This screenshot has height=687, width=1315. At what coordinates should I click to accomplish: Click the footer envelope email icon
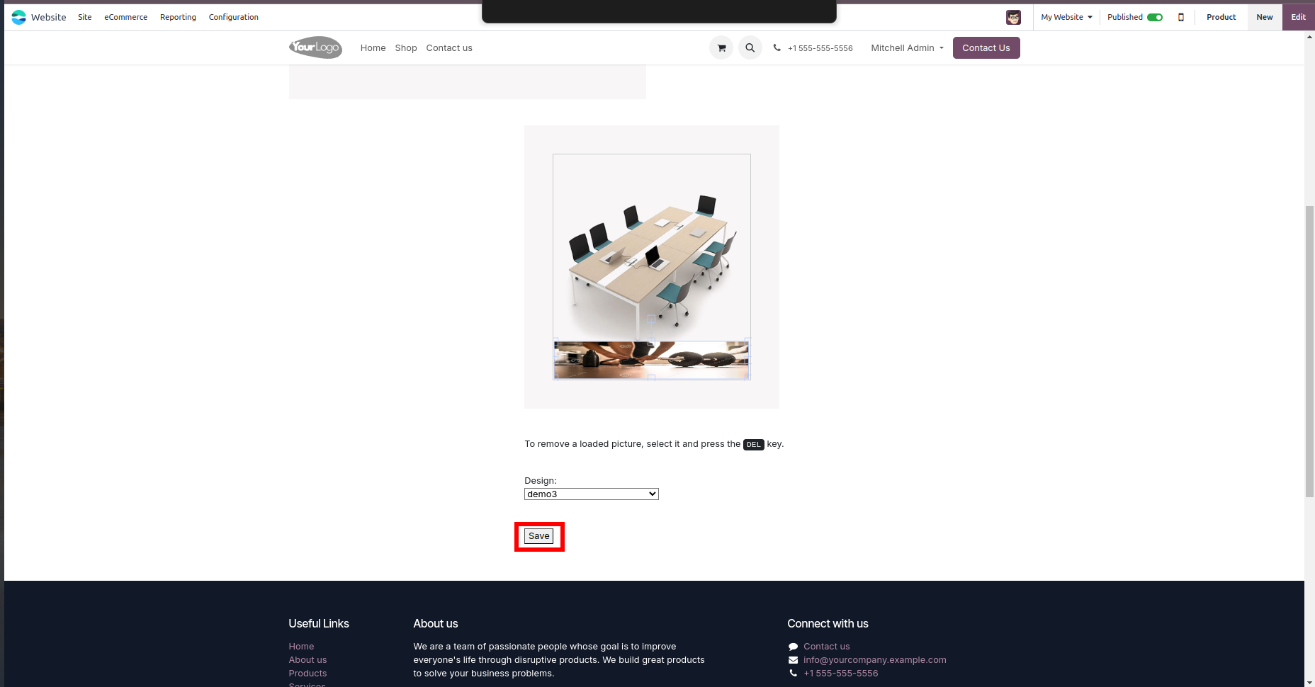point(793,660)
